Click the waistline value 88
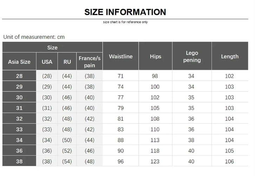The width and height of the screenshot is (255, 176). [120, 140]
